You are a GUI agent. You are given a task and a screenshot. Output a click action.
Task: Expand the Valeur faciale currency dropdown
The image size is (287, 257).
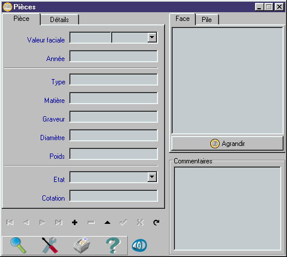point(152,37)
